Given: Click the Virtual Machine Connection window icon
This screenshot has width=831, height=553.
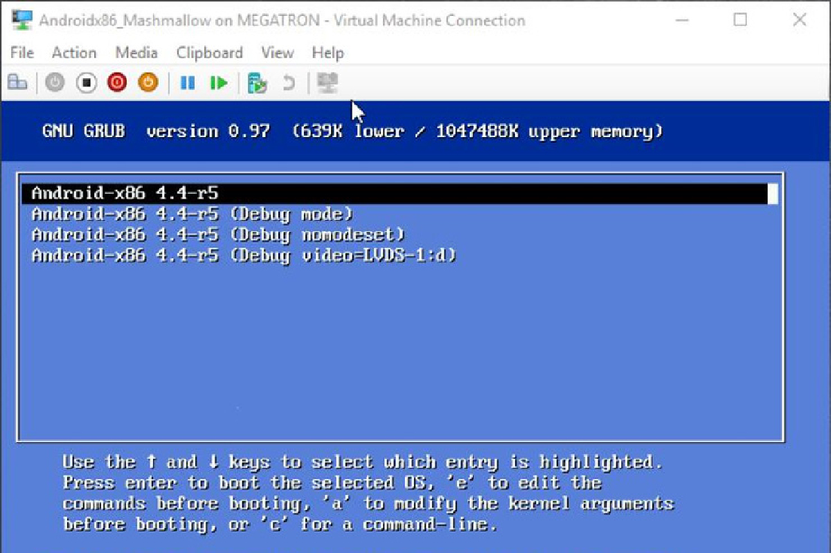Looking at the screenshot, I should (21, 19).
